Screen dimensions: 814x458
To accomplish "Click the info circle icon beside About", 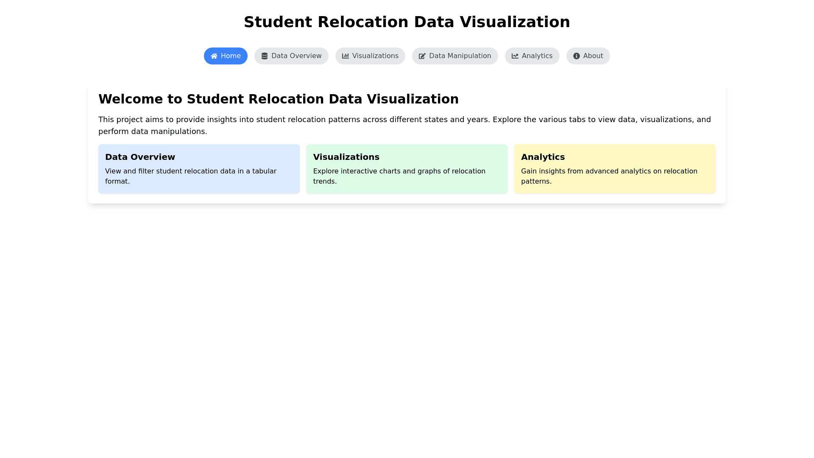I will click(x=577, y=56).
